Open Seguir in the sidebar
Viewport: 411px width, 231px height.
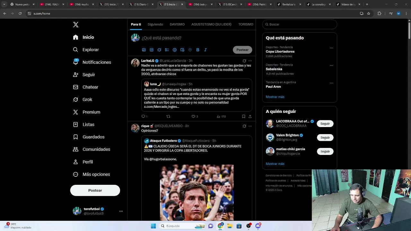click(84, 75)
